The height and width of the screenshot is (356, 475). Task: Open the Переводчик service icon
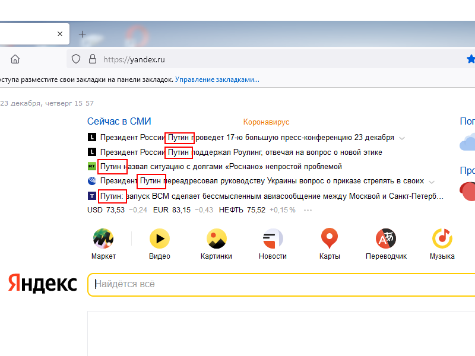[386, 239]
